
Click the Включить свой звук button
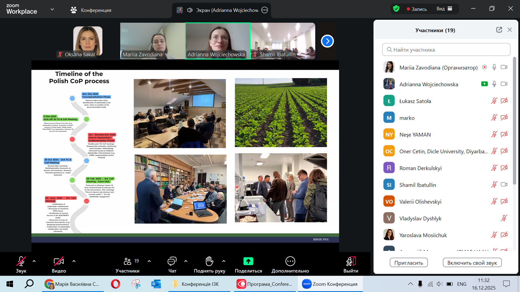tap(472, 263)
